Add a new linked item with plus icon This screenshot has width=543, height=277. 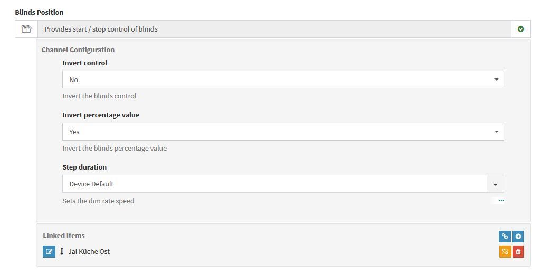point(518,236)
